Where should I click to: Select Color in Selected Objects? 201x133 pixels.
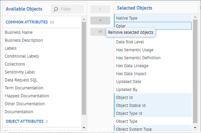tap(153, 26)
